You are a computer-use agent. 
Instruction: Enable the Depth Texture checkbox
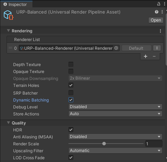71,64
